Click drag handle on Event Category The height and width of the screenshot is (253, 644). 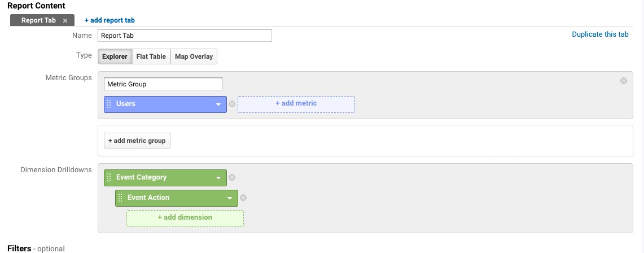[109, 177]
